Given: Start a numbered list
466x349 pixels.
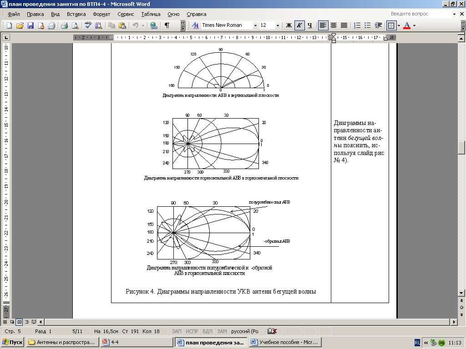Looking at the screenshot, I should point(357,25).
